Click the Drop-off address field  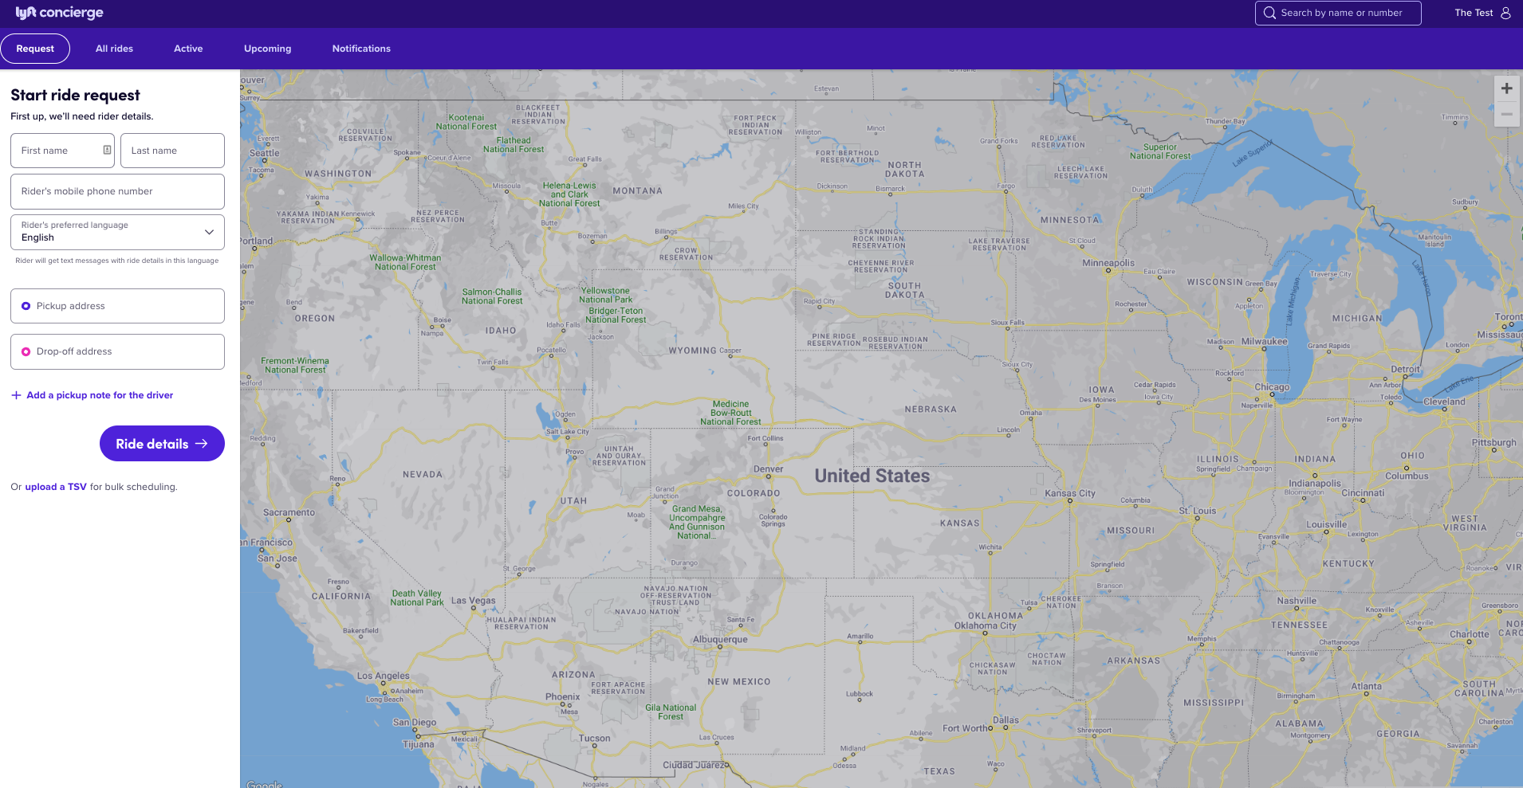pos(117,351)
